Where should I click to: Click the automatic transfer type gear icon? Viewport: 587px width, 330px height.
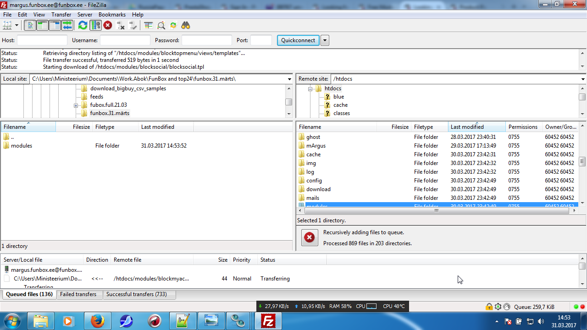[x=498, y=307]
